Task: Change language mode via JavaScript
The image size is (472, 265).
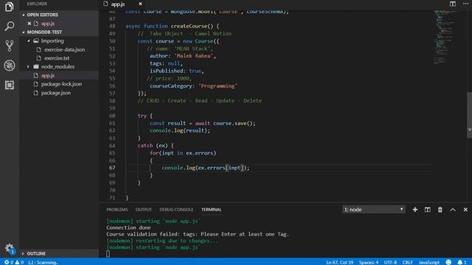Action: (x=429, y=262)
